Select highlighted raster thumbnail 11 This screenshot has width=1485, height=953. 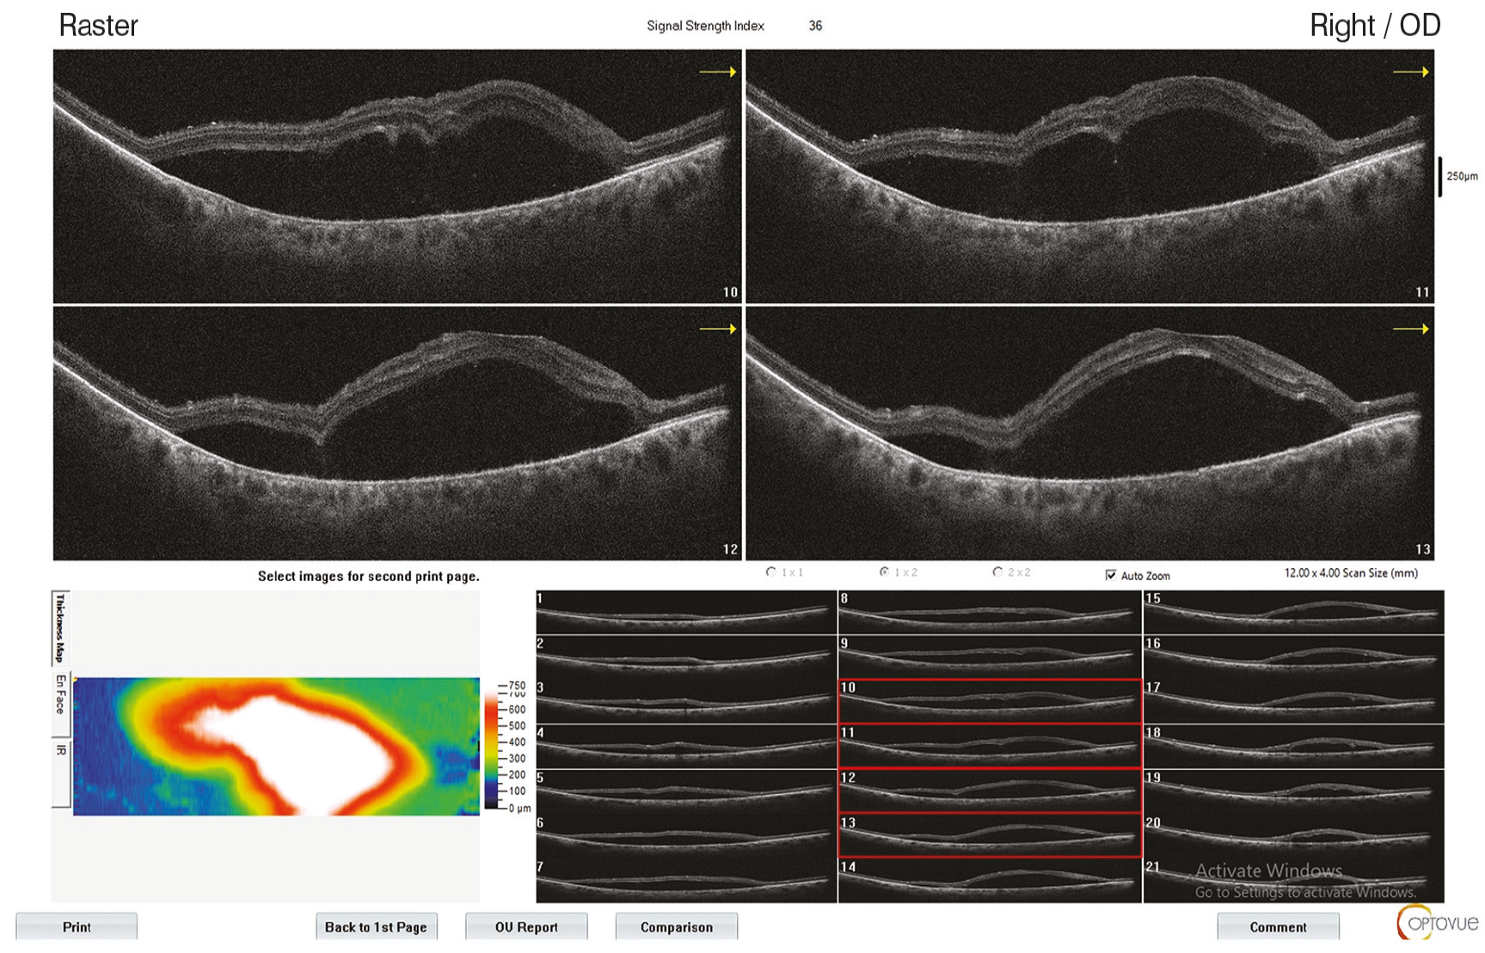click(990, 746)
